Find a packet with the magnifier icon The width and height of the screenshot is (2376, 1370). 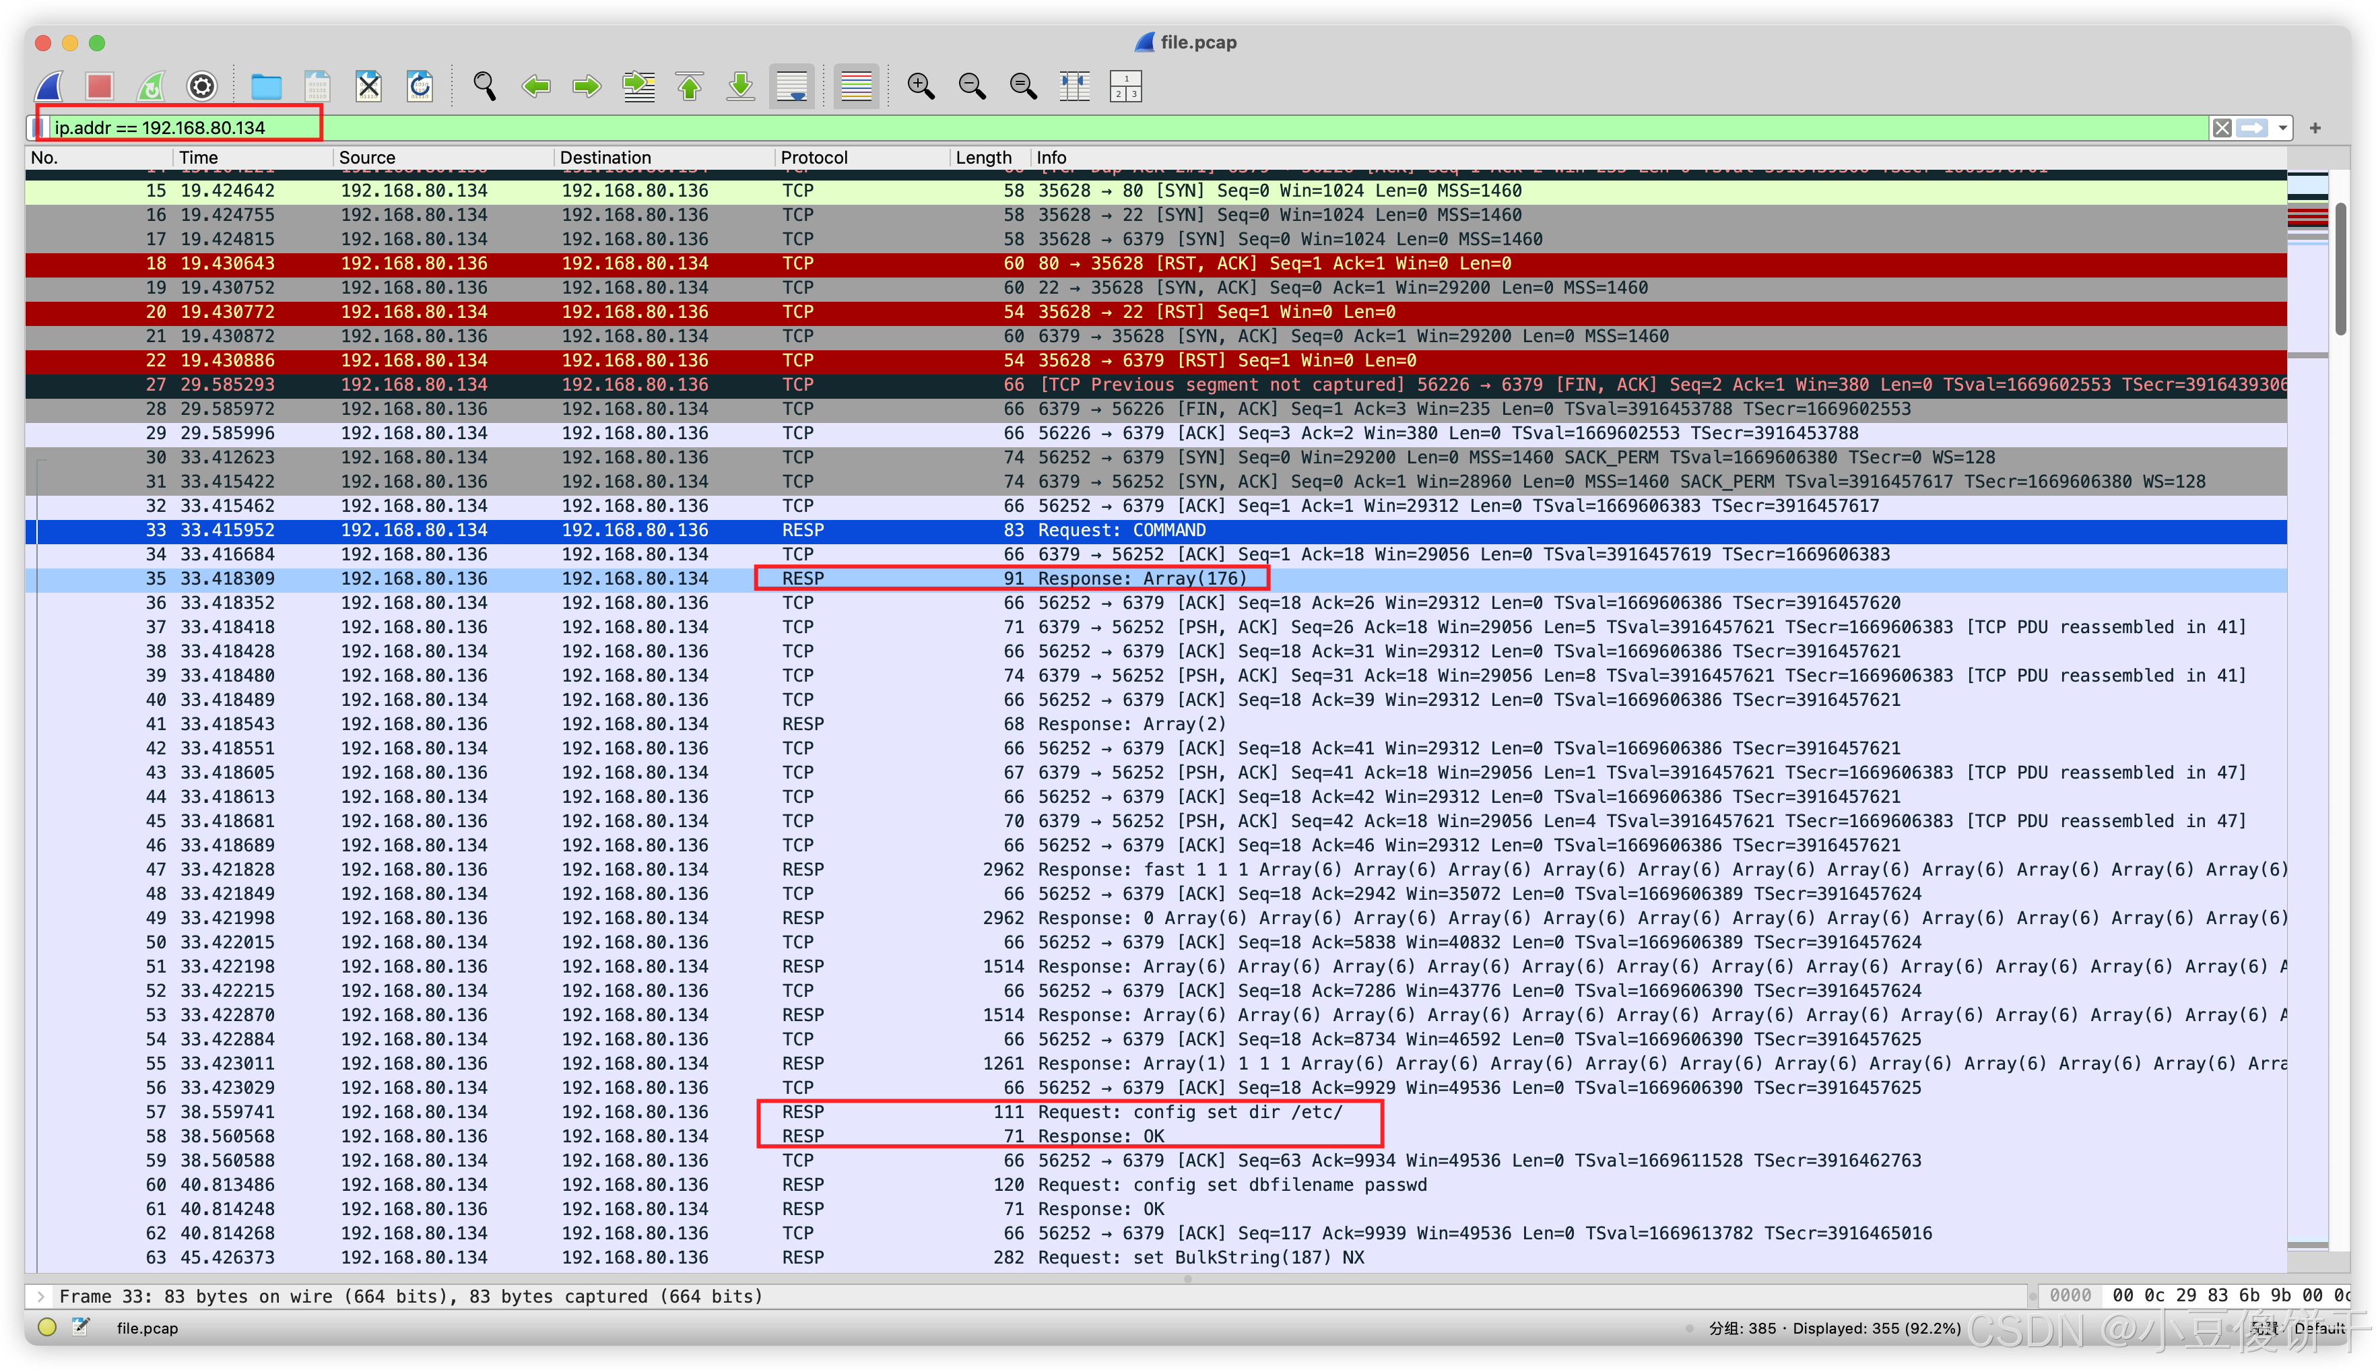[x=484, y=86]
